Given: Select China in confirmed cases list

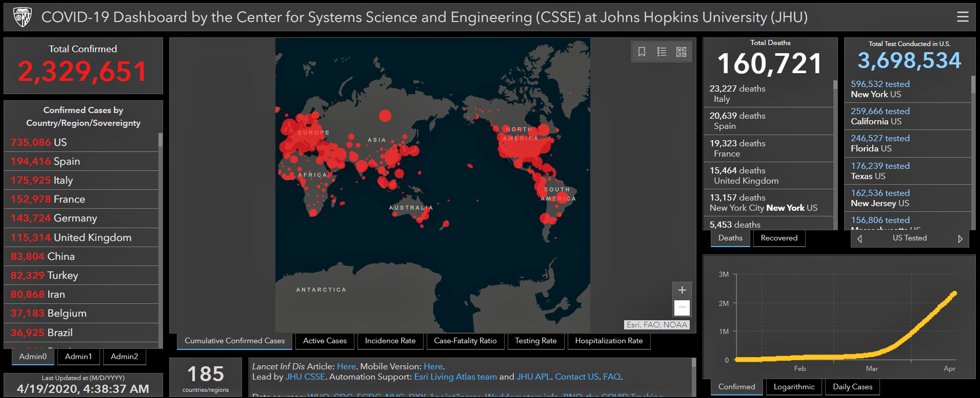Looking at the screenshot, I should click(81, 256).
